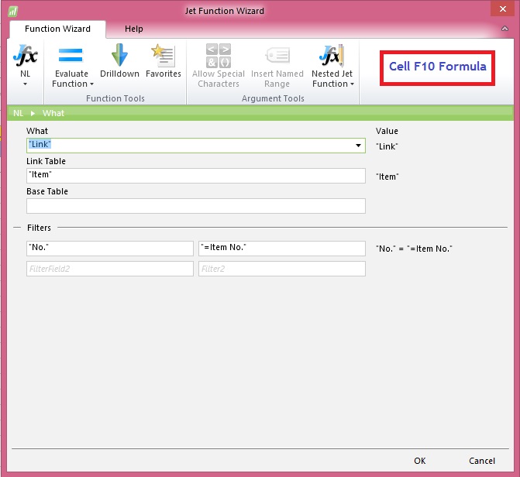Open Favorites star icon
This screenshot has height=477, width=520.
(x=163, y=56)
